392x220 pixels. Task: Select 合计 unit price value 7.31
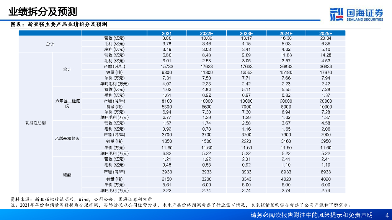click(x=167, y=78)
